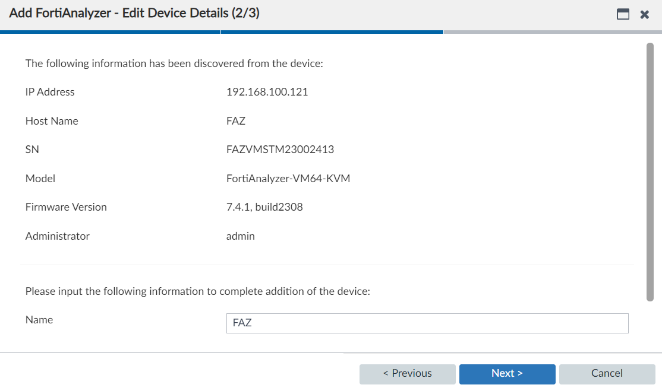Screen dimensions: 662x391
Task: Go back using the Previous button
Action: 407,374
